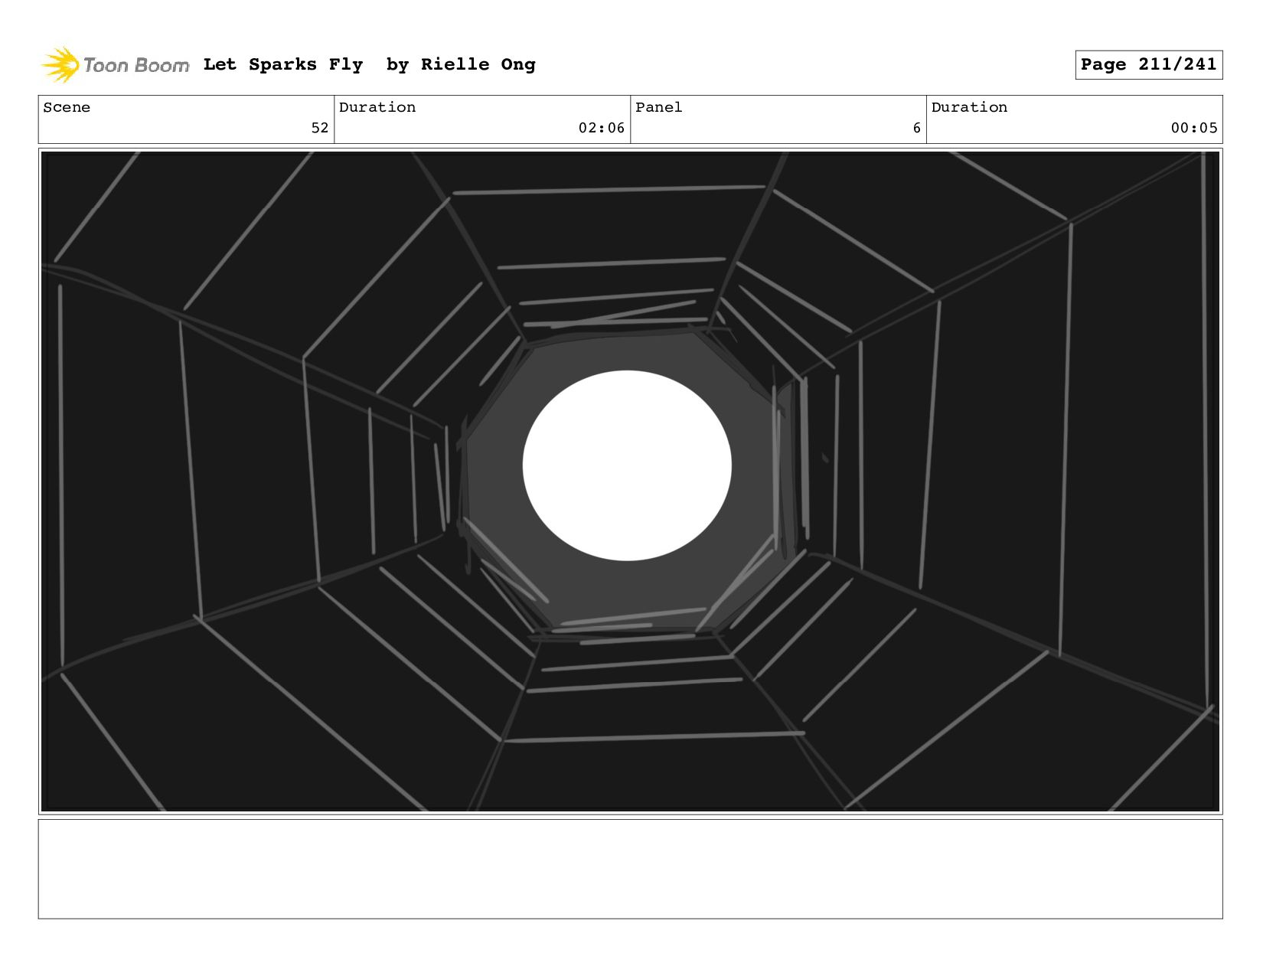Click the title 'Let Sparks Fly by Rielle Ong'
1263x976 pixels.
(370, 65)
